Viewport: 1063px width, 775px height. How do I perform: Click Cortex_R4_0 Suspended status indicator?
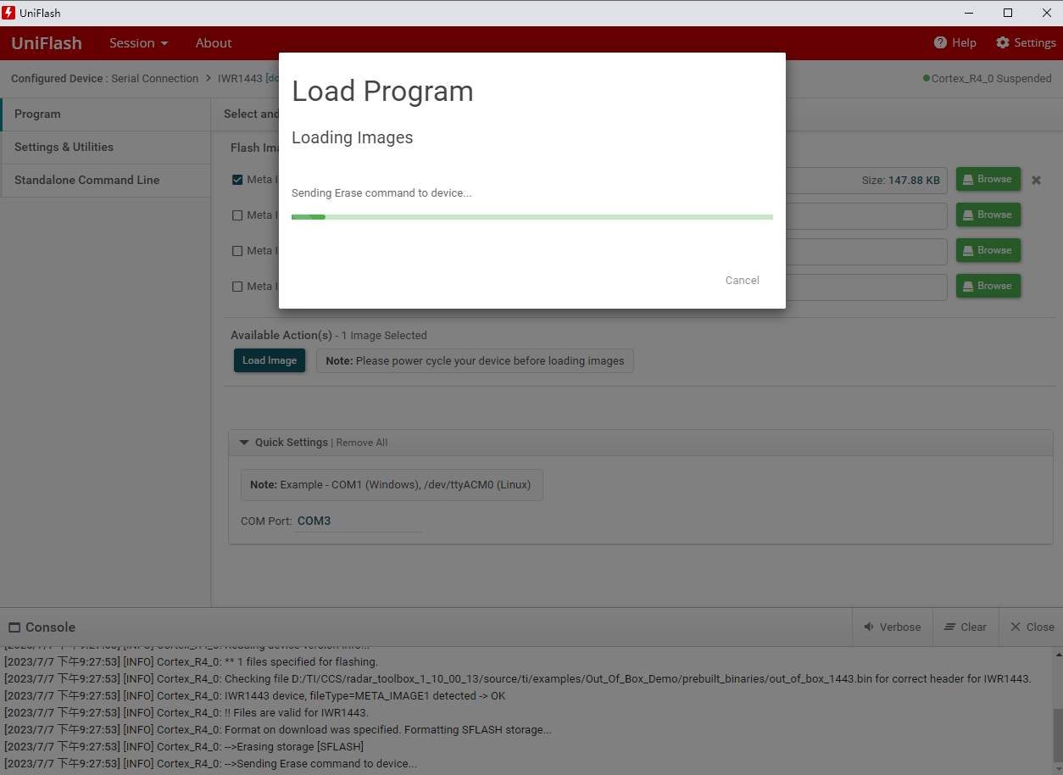pyautogui.click(x=988, y=79)
